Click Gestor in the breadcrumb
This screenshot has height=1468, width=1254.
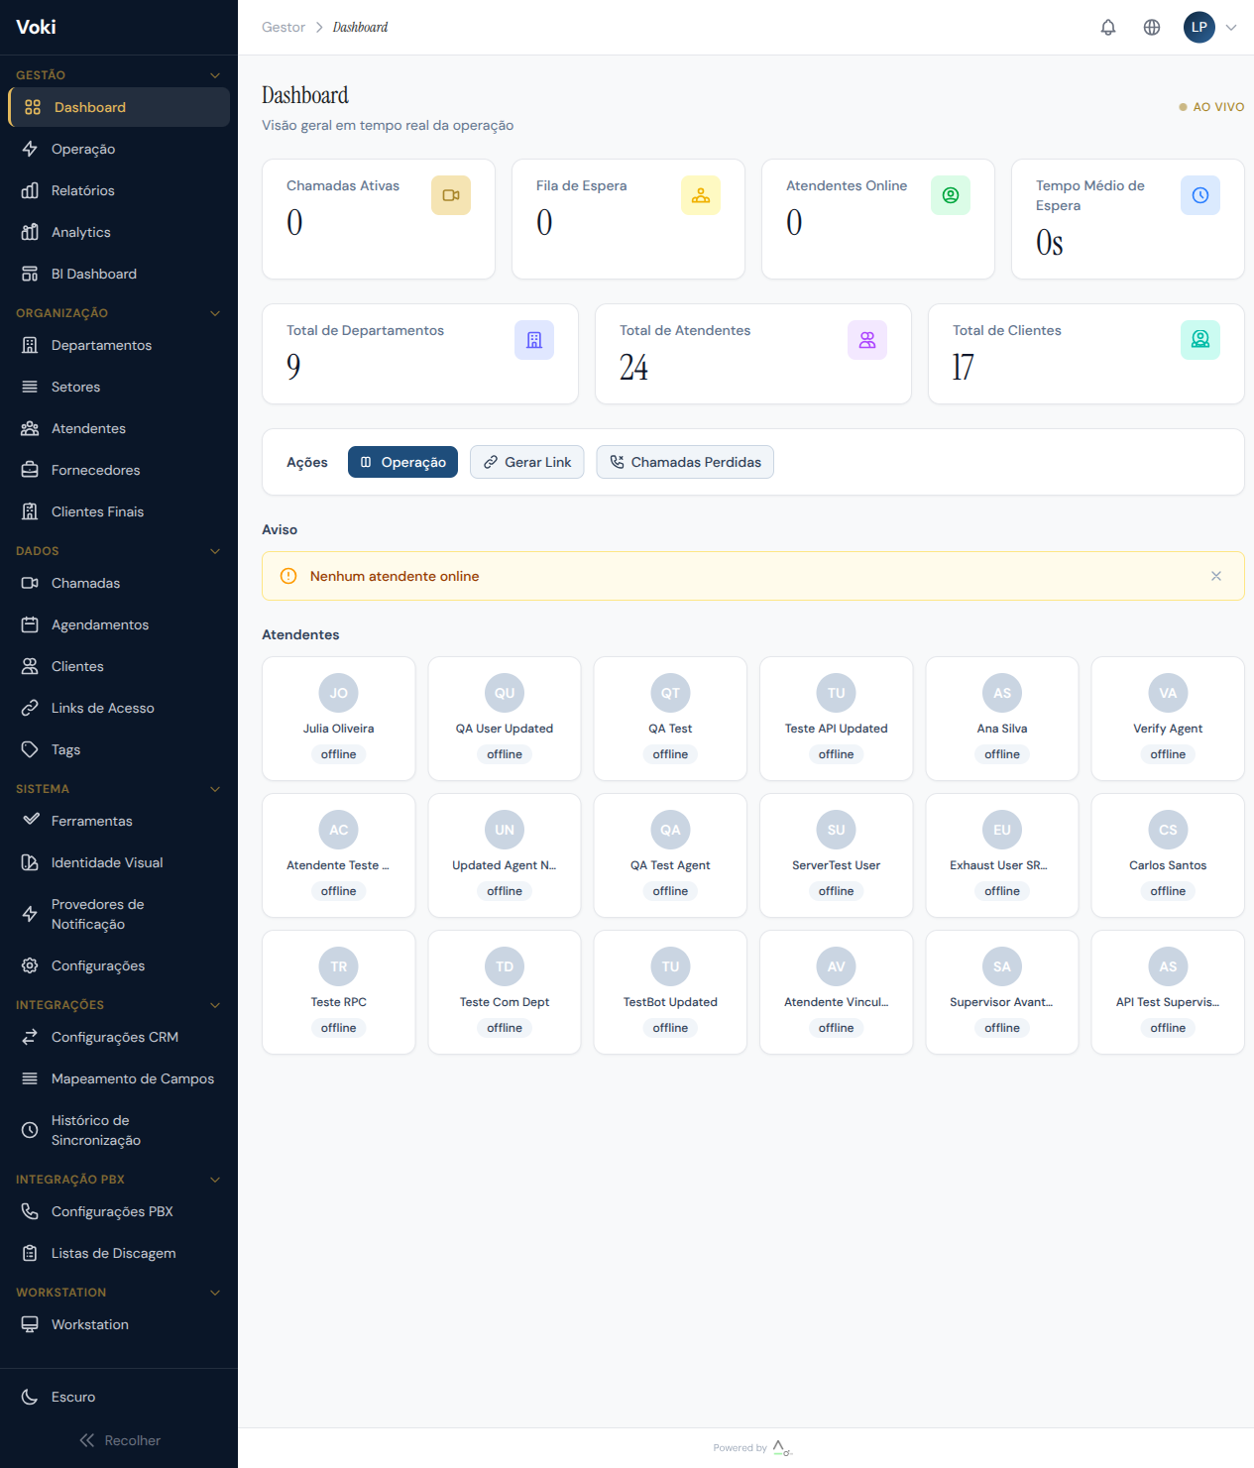tap(282, 27)
